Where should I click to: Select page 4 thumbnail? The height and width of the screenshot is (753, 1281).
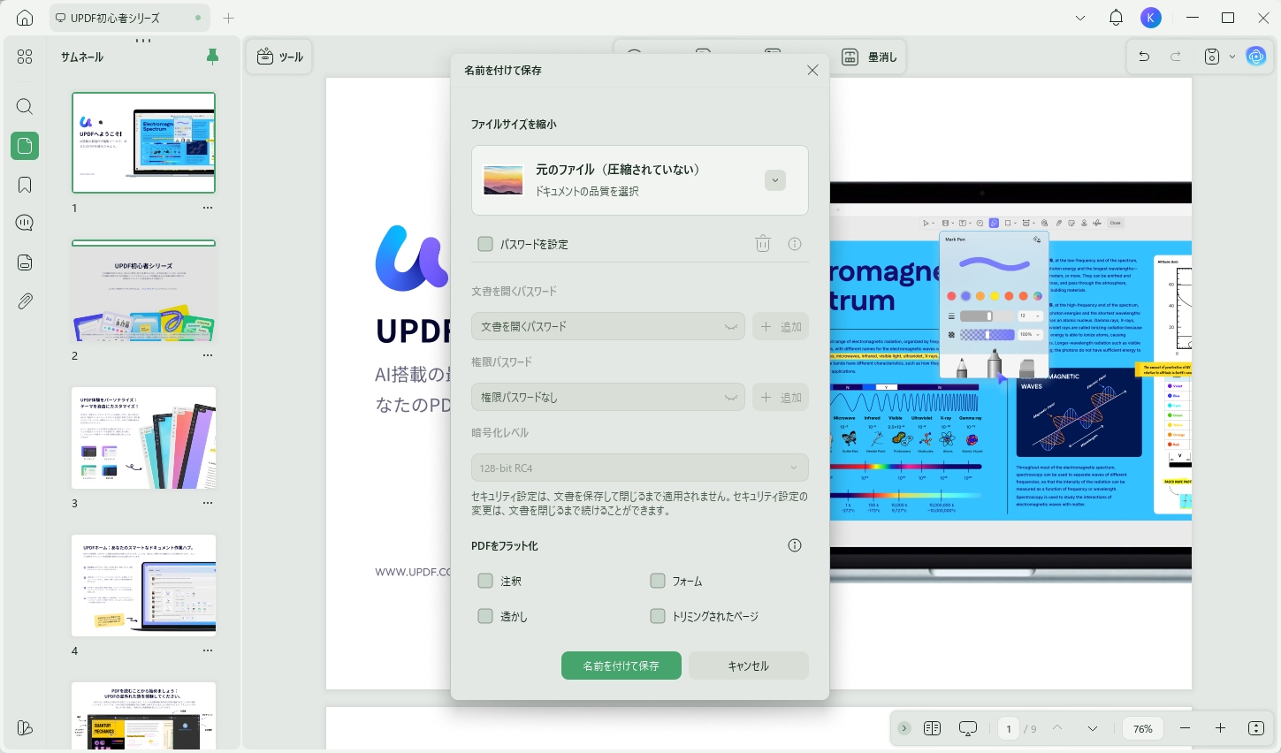(x=143, y=585)
